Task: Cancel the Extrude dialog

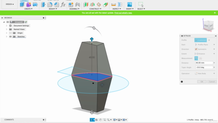Action: pos(212,82)
